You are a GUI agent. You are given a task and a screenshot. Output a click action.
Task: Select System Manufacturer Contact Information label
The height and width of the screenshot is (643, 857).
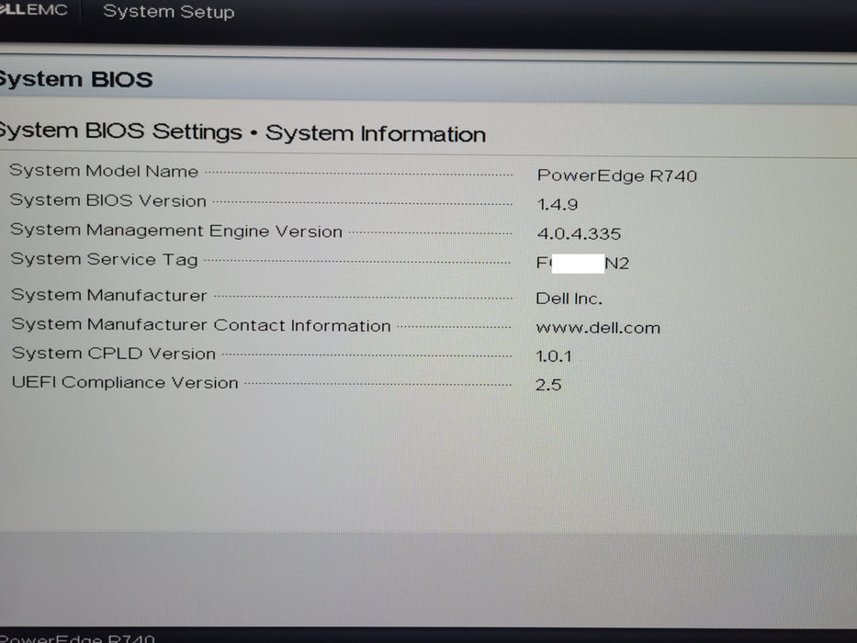point(201,325)
